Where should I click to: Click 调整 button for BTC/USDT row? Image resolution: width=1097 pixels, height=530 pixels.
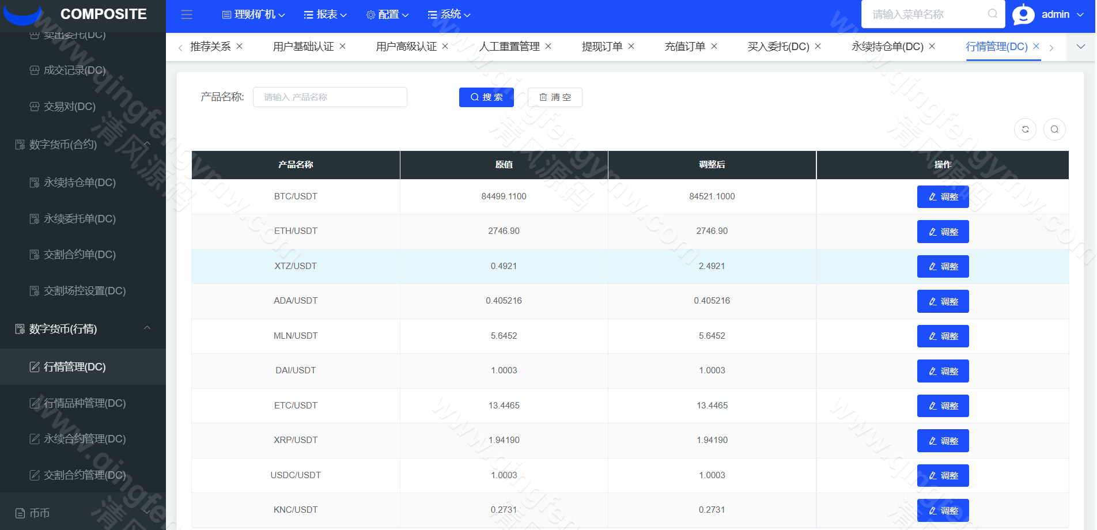943,196
